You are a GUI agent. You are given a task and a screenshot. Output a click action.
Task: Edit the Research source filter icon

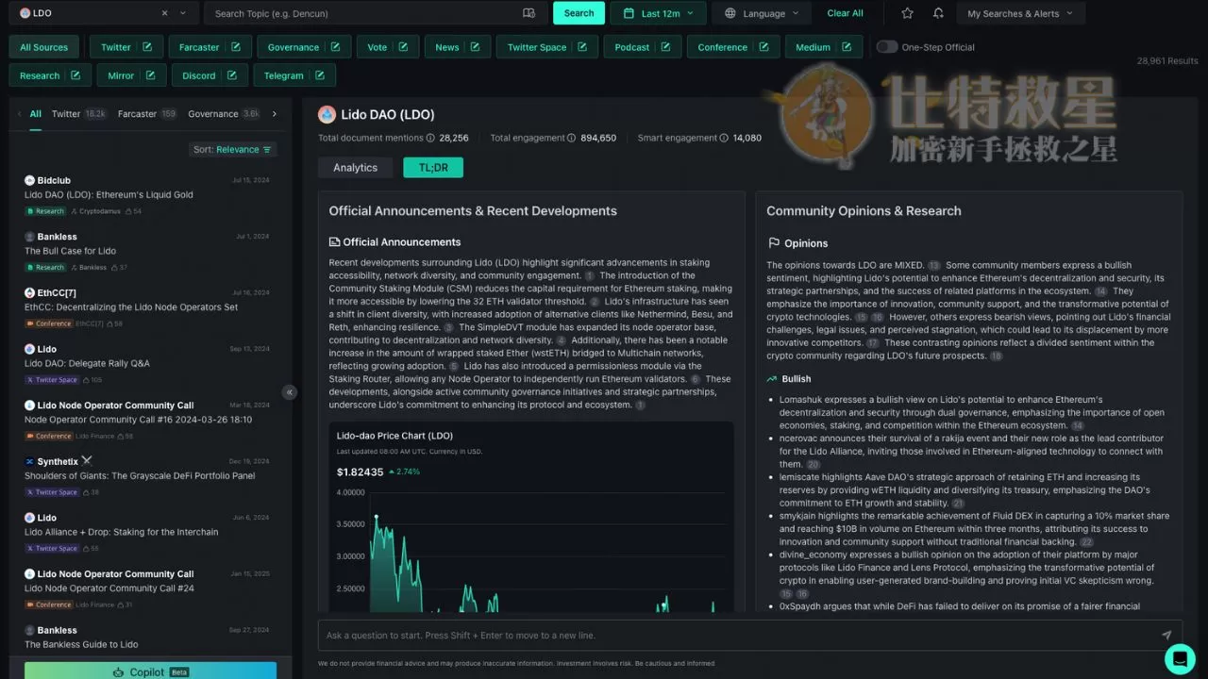click(75, 75)
